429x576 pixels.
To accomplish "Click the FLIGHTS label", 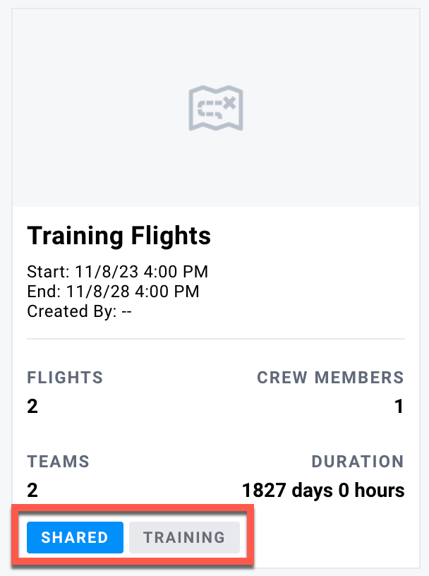I will tap(65, 378).
